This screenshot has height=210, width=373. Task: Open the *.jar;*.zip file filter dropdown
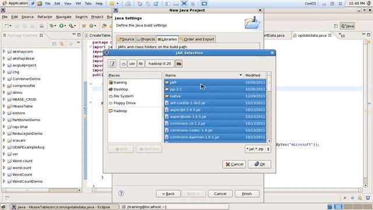[258, 149]
